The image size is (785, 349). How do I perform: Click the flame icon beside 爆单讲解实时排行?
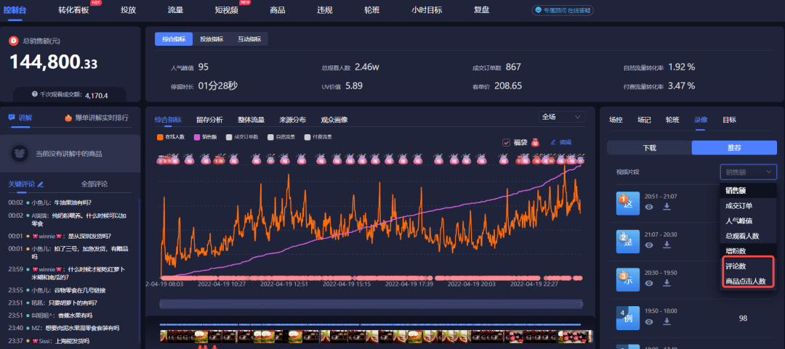tap(68, 118)
